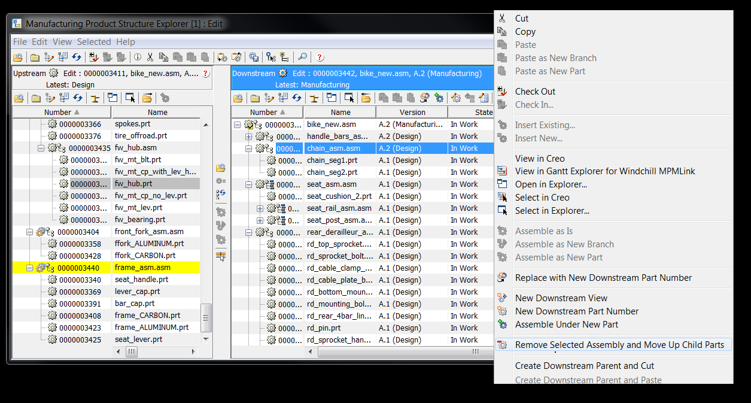
Task: Select Remove Selected Assembly and Move Up Child Parts
Action: click(619, 345)
